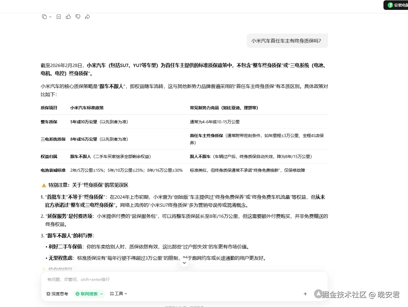The image size is (408, 307).
Task: Bookmark this answer for later
Action: [x=59, y=17]
